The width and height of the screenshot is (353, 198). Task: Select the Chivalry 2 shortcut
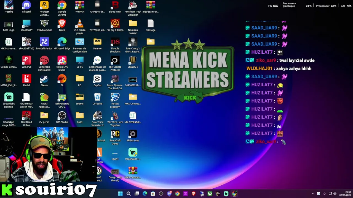[x=133, y=62]
